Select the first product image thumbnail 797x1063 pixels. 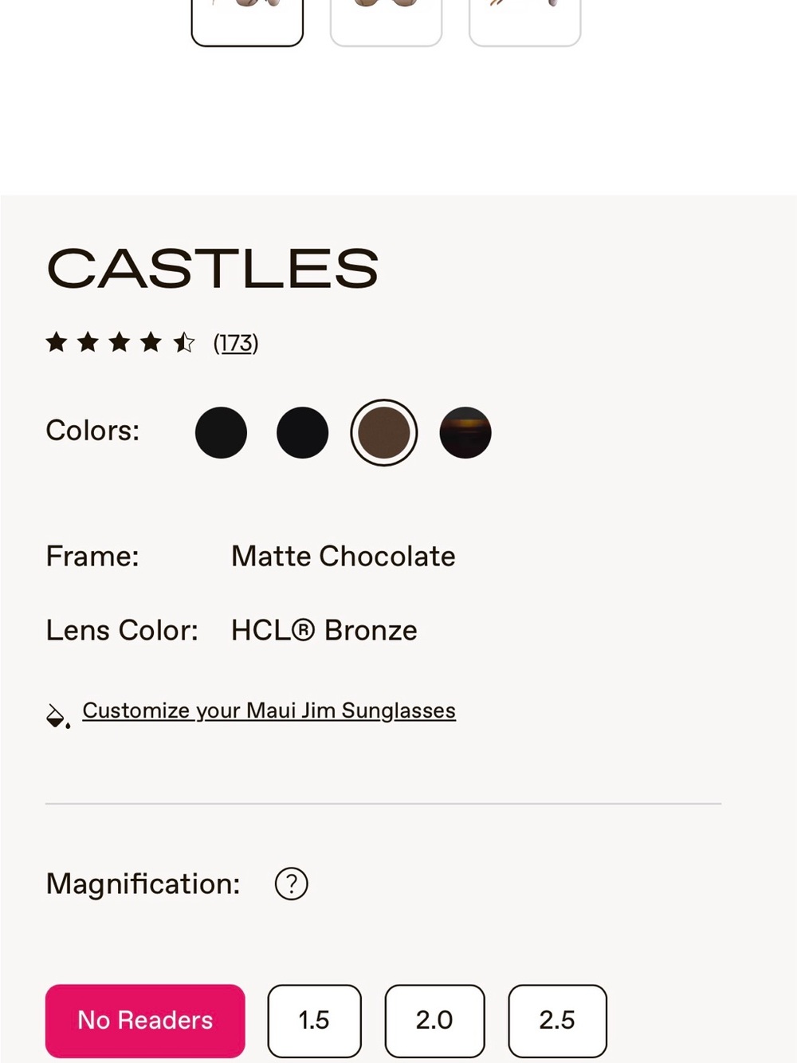point(247,22)
